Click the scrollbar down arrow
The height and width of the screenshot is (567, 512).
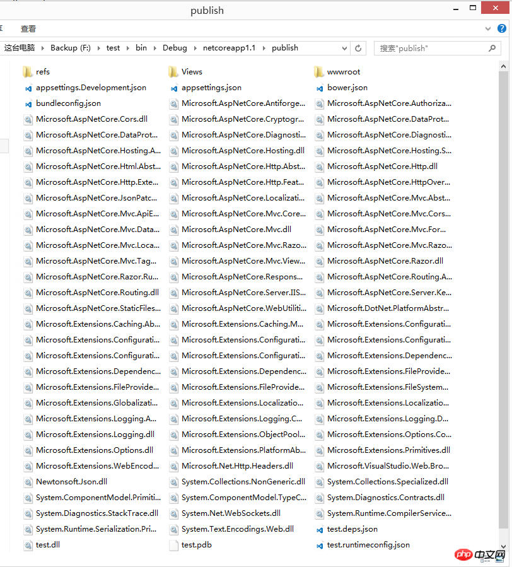click(x=503, y=546)
